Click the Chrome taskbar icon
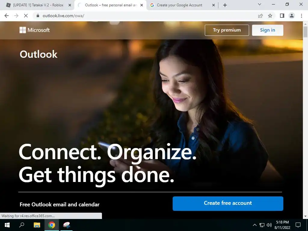 tap(52, 225)
